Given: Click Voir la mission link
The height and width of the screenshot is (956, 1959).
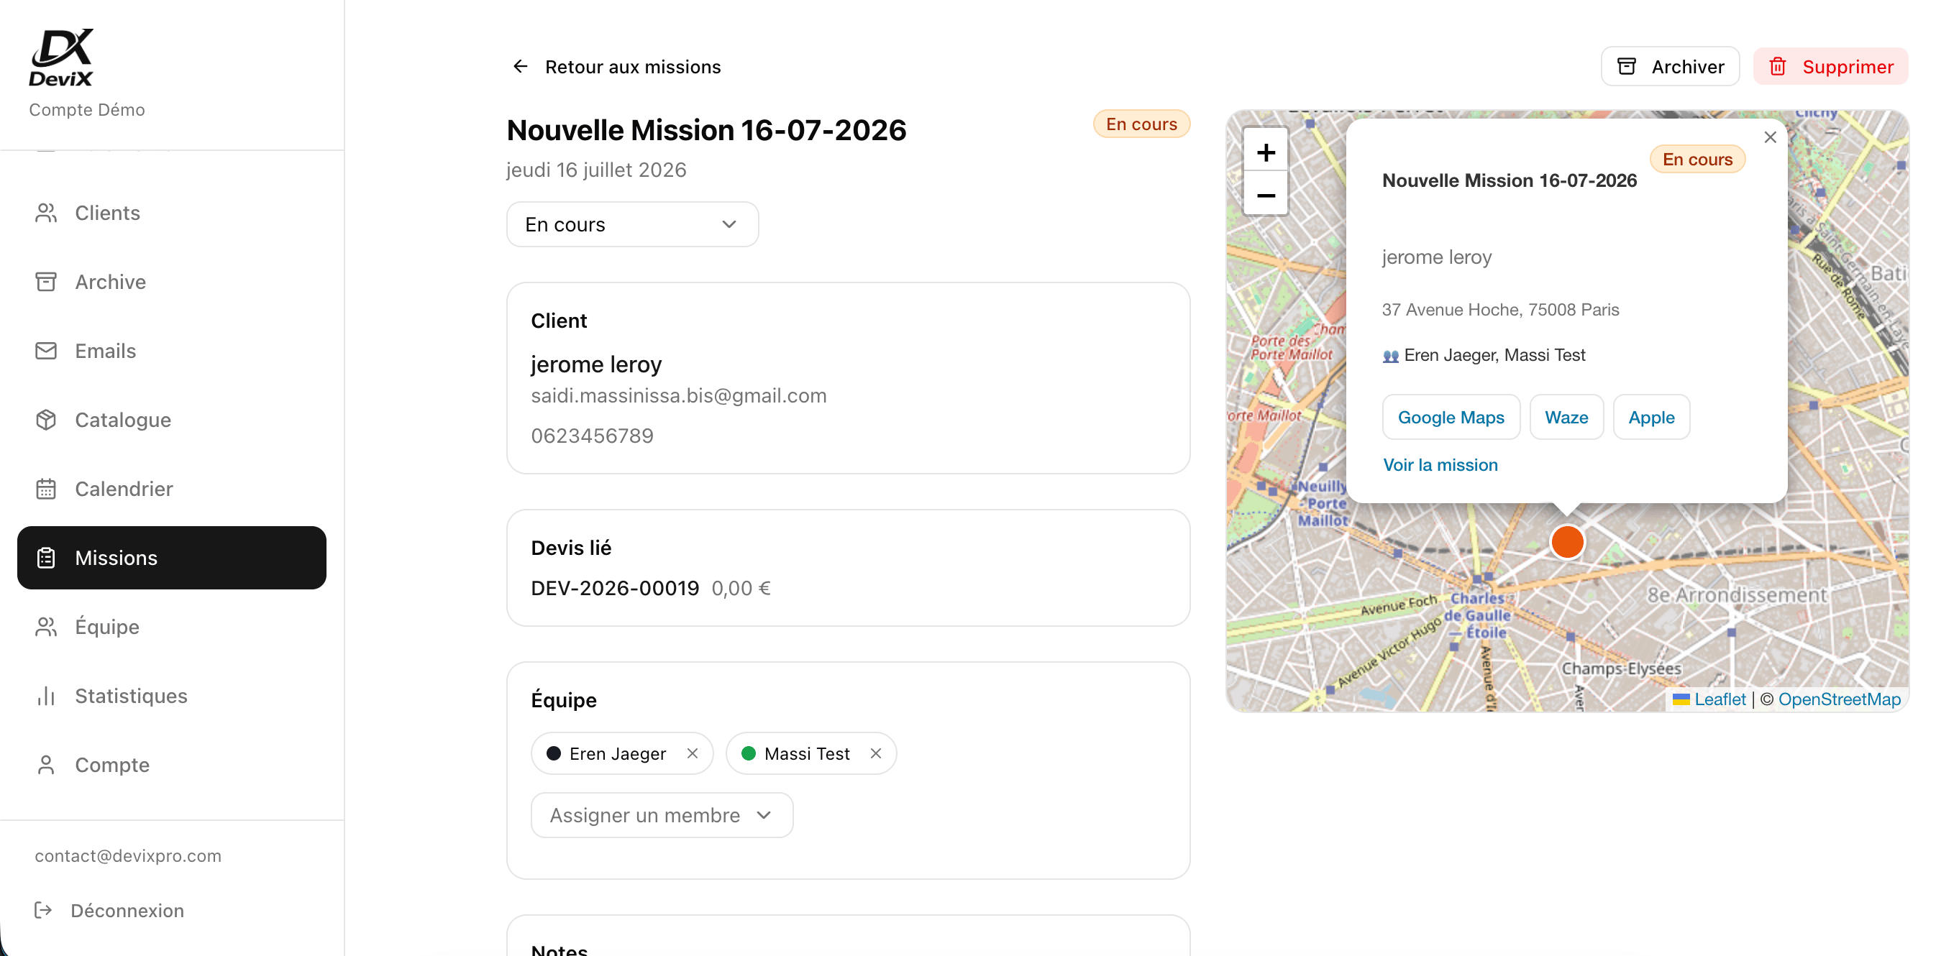Looking at the screenshot, I should point(1440,465).
